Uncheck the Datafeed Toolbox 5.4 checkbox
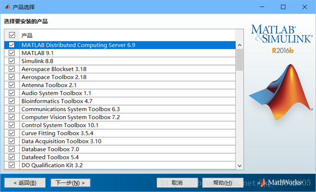This screenshot has height=192, width=316. (12, 157)
